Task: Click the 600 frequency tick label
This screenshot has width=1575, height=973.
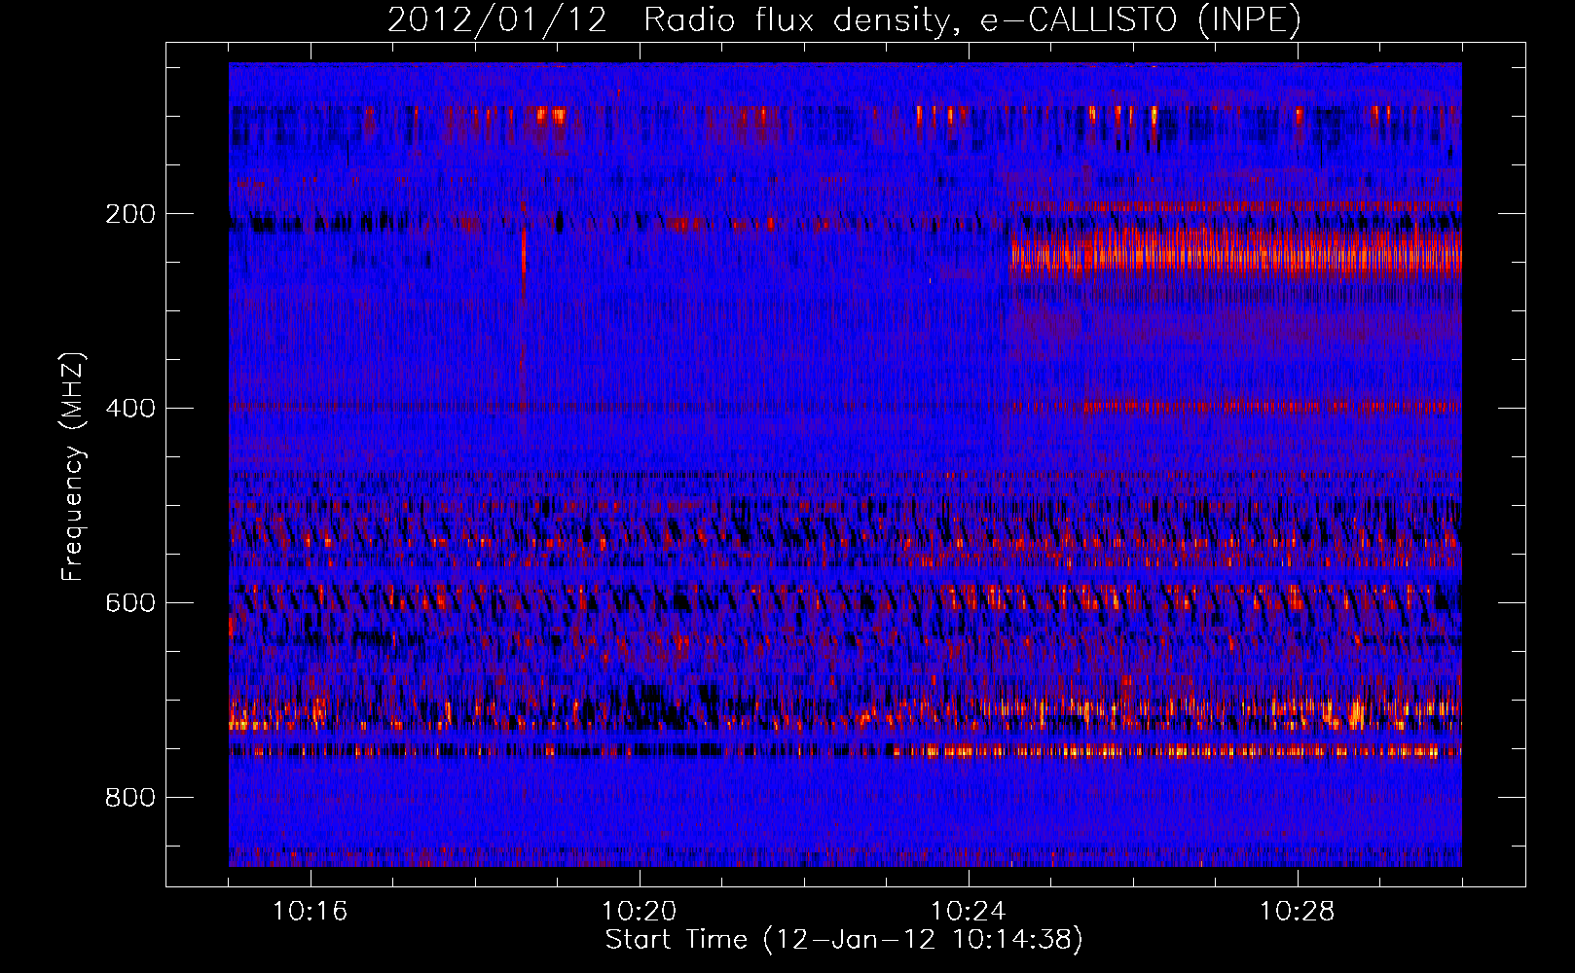Action: (x=129, y=602)
